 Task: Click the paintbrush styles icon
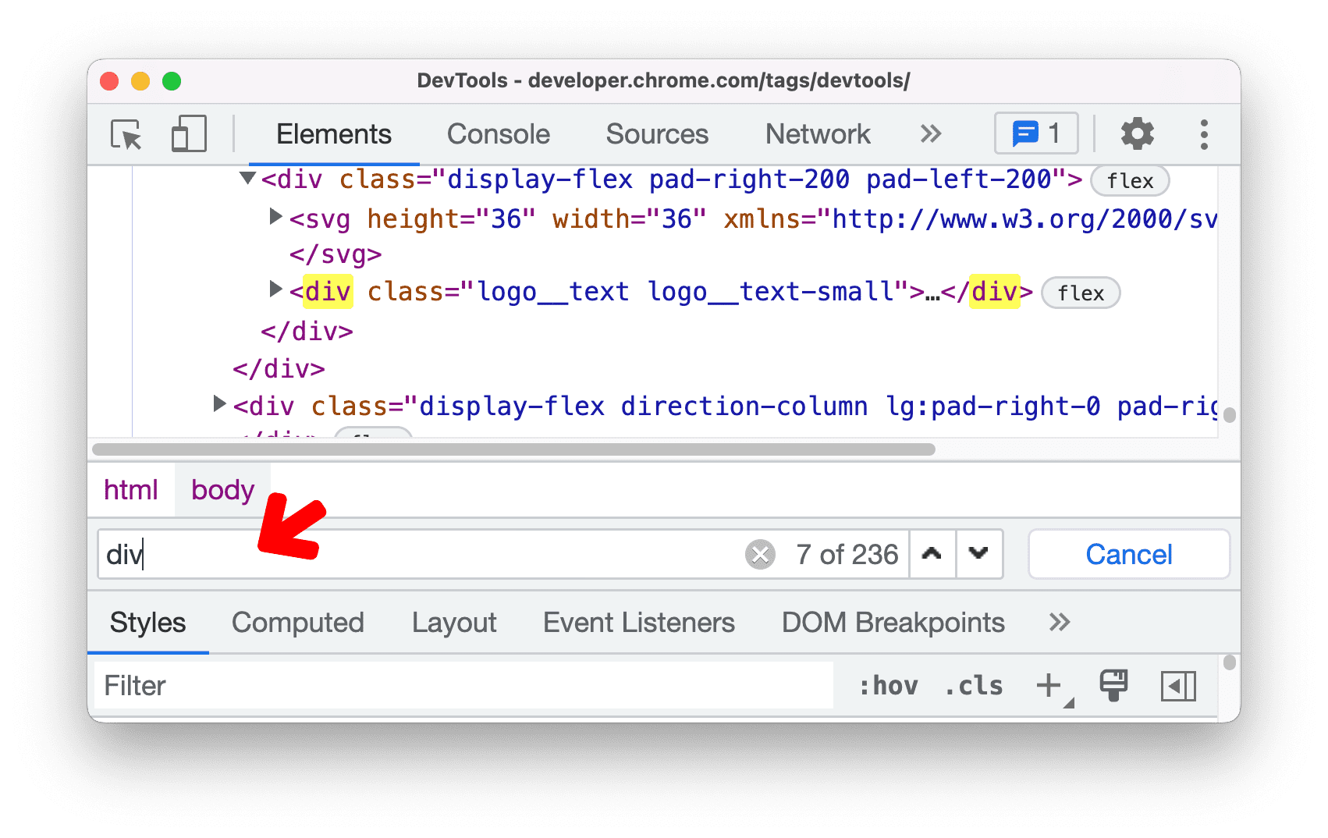pyautogui.click(x=1113, y=685)
